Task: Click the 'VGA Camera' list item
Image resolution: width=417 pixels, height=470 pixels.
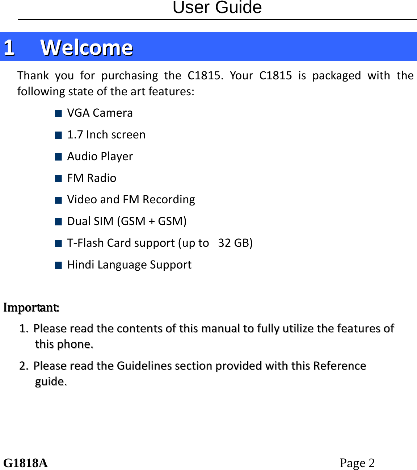Action: [x=100, y=113]
